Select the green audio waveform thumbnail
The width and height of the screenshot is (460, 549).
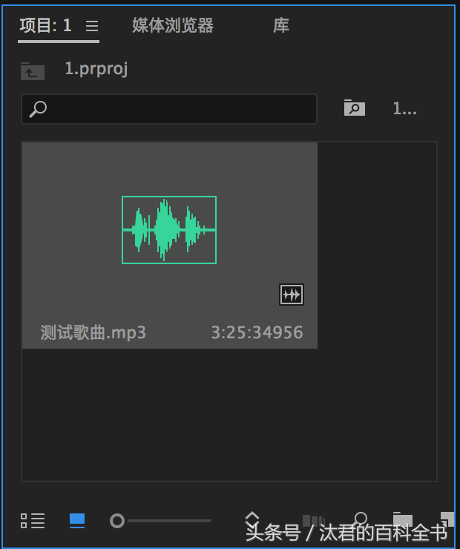coord(169,230)
